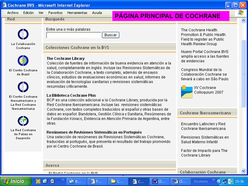Open La Colaboración Cochrane text link
Image resolution: width=248 pixels, height=186 pixels.
23,46
